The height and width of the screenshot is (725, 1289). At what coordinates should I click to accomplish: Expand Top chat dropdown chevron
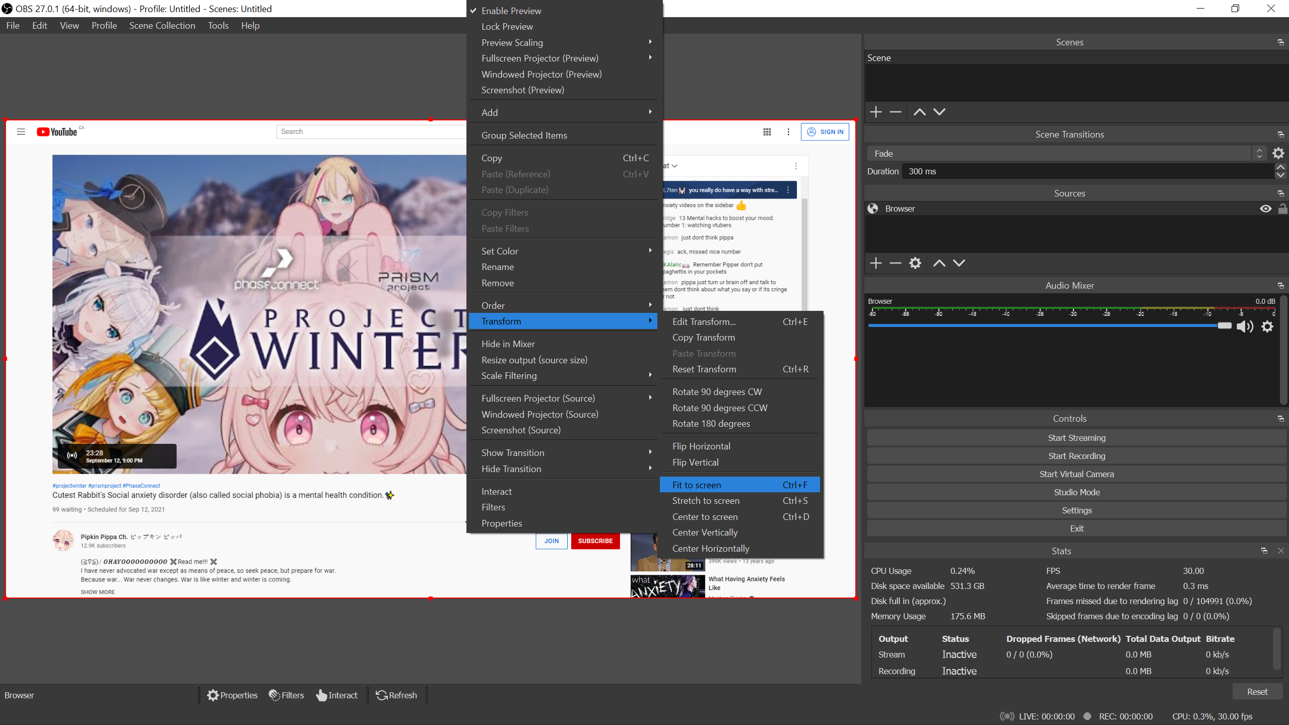(x=674, y=166)
